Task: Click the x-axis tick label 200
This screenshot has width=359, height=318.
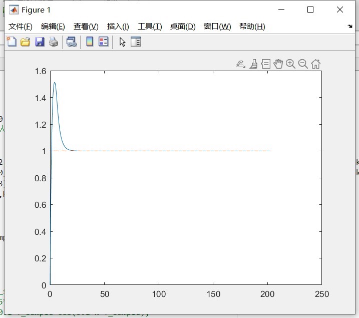Action: point(267,294)
